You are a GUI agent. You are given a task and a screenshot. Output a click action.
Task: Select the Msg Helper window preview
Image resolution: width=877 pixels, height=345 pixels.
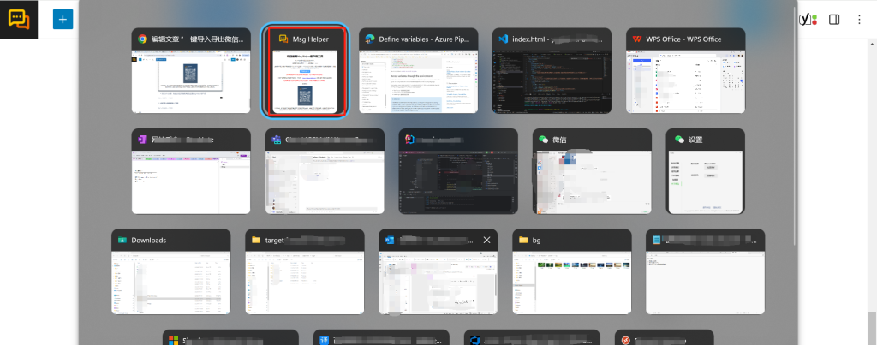point(306,81)
